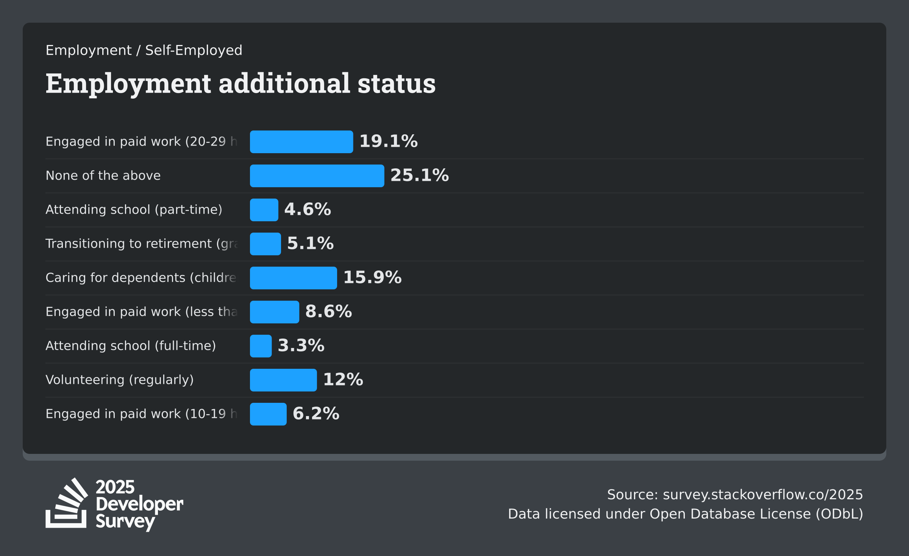Viewport: 909px width, 556px height.
Task: Click the Open Database License text
Action: [730, 514]
